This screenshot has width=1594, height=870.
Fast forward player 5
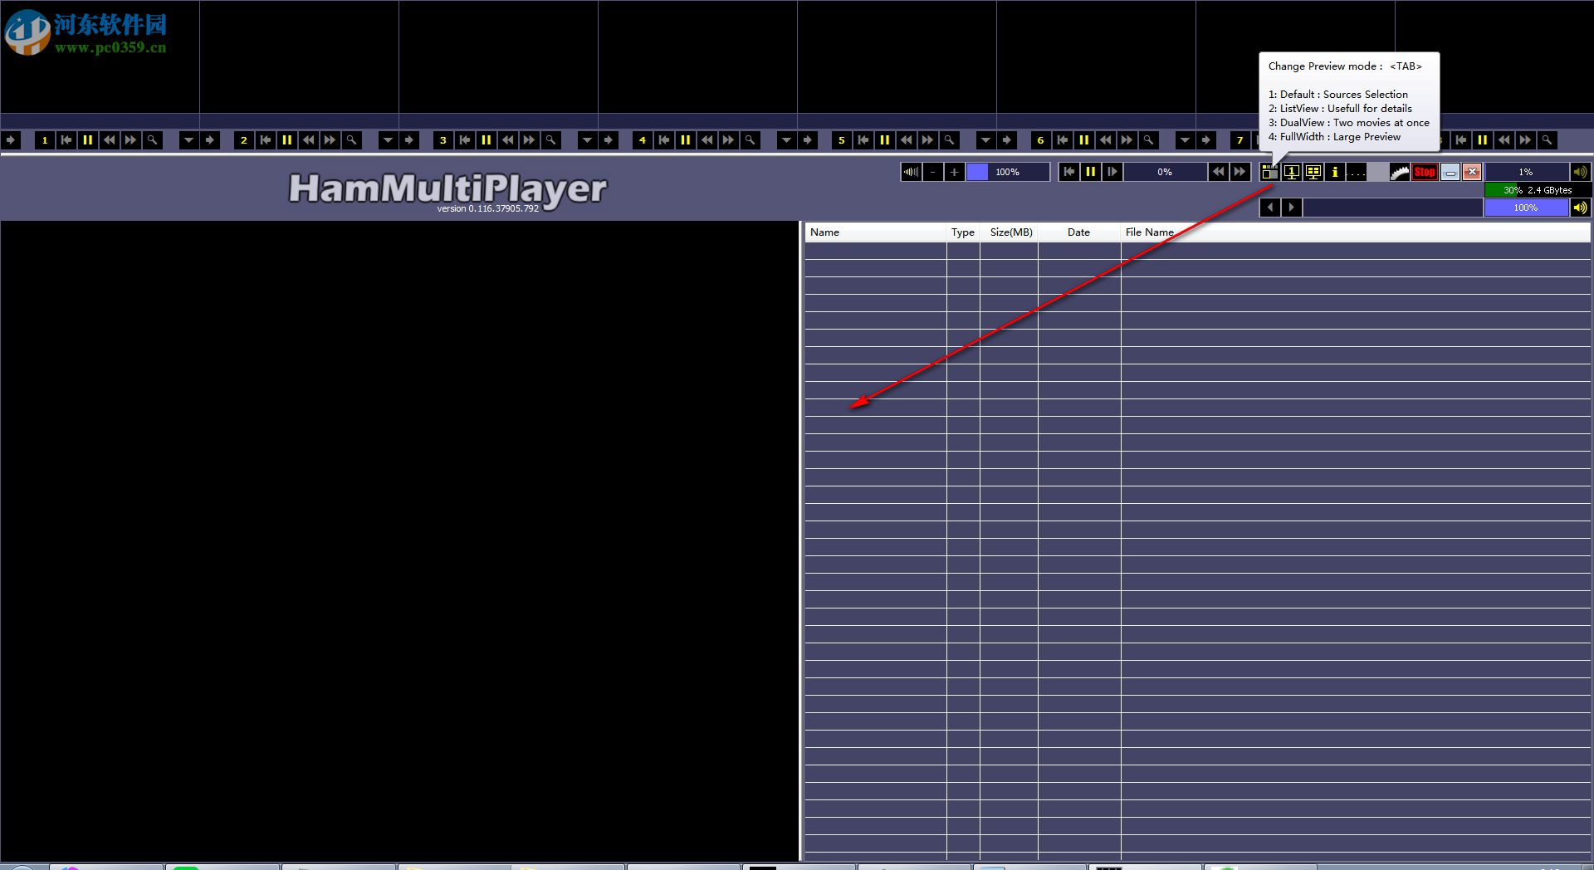(928, 140)
